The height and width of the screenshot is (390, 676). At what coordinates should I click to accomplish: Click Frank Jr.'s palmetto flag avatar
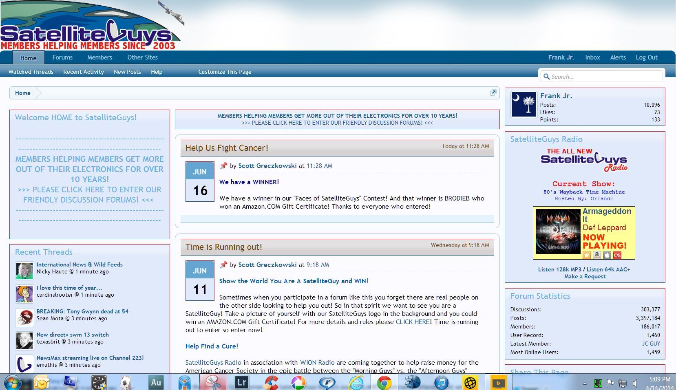(524, 104)
